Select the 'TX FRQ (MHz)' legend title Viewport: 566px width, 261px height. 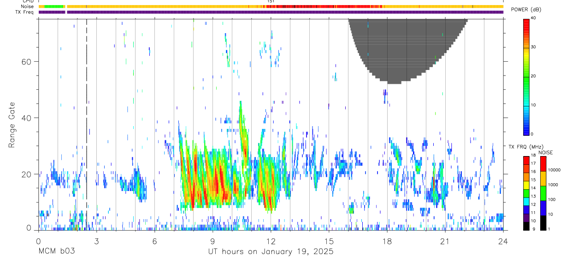(526, 147)
